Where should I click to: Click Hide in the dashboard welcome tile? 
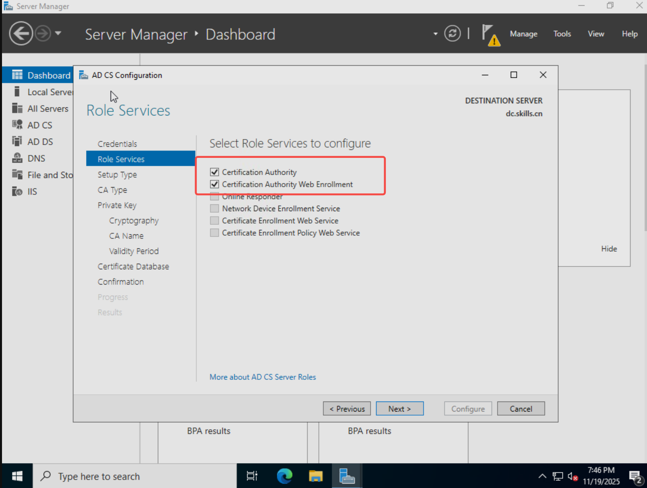click(609, 249)
